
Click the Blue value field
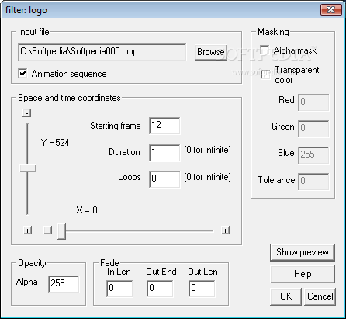313,155
